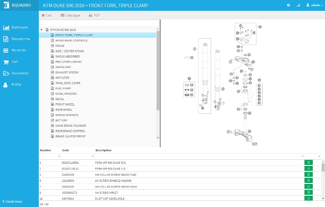Select FRAME in the tree
Image resolution: width=325 pixels, height=207 pixels.
point(60,46)
